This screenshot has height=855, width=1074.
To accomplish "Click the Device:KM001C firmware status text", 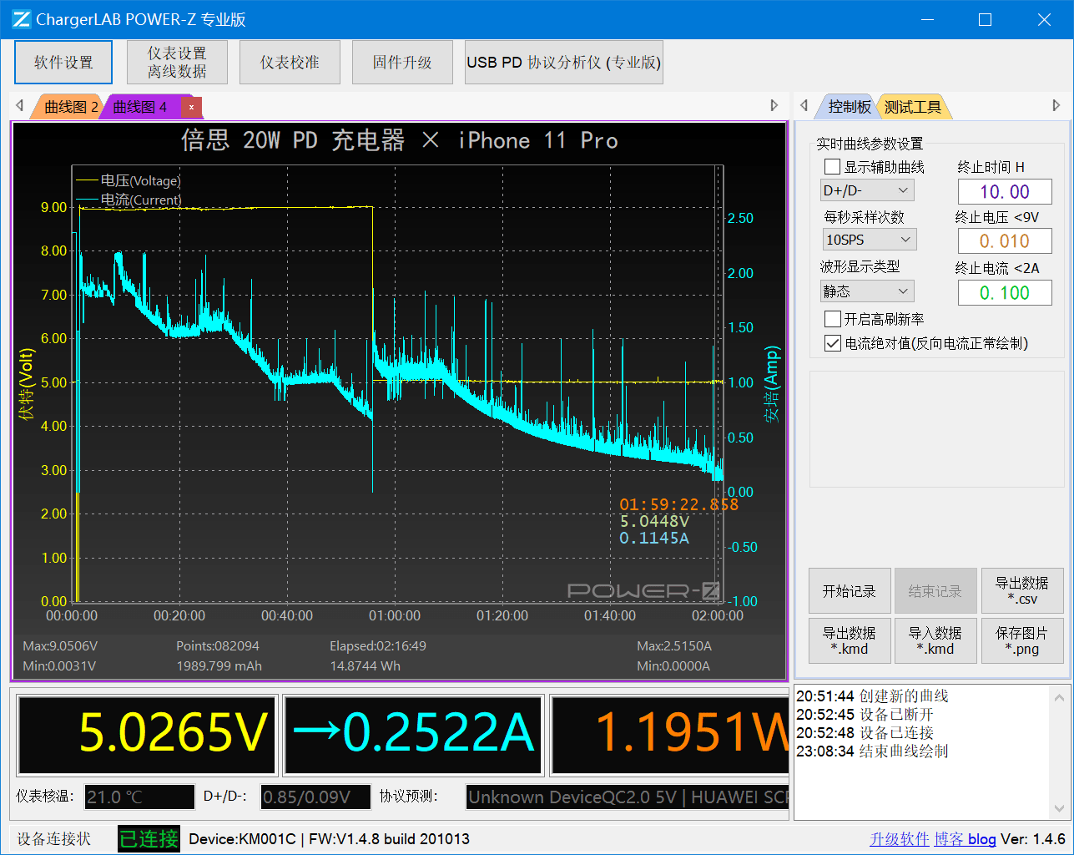I will [329, 839].
